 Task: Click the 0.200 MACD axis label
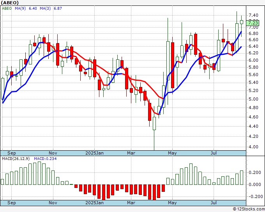click(x=255, y=173)
